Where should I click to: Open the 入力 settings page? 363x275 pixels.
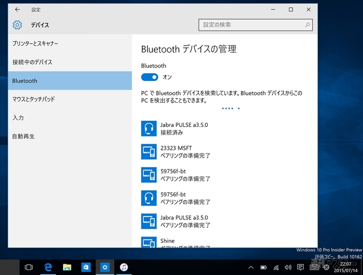(x=70, y=118)
